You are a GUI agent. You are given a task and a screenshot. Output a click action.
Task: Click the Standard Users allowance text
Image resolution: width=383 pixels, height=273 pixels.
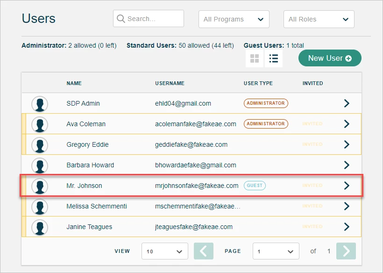pos(180,45)
